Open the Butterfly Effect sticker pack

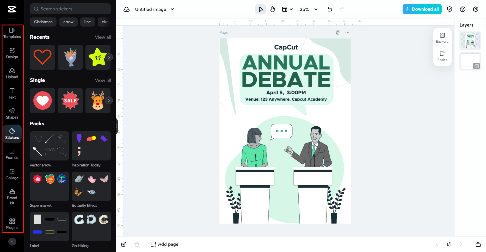(x=91, y=186)
